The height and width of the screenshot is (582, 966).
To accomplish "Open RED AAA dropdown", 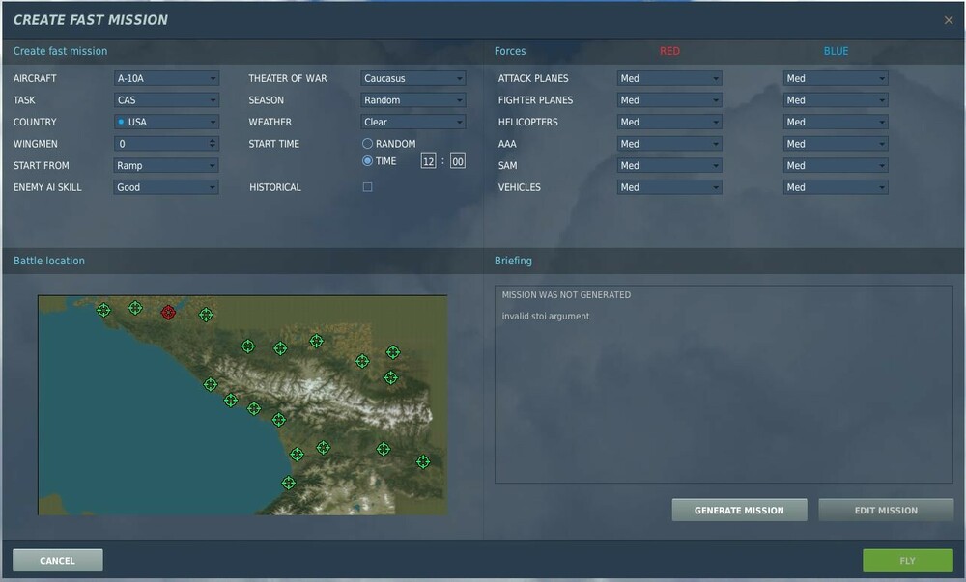I will click(x=669, y=144).
